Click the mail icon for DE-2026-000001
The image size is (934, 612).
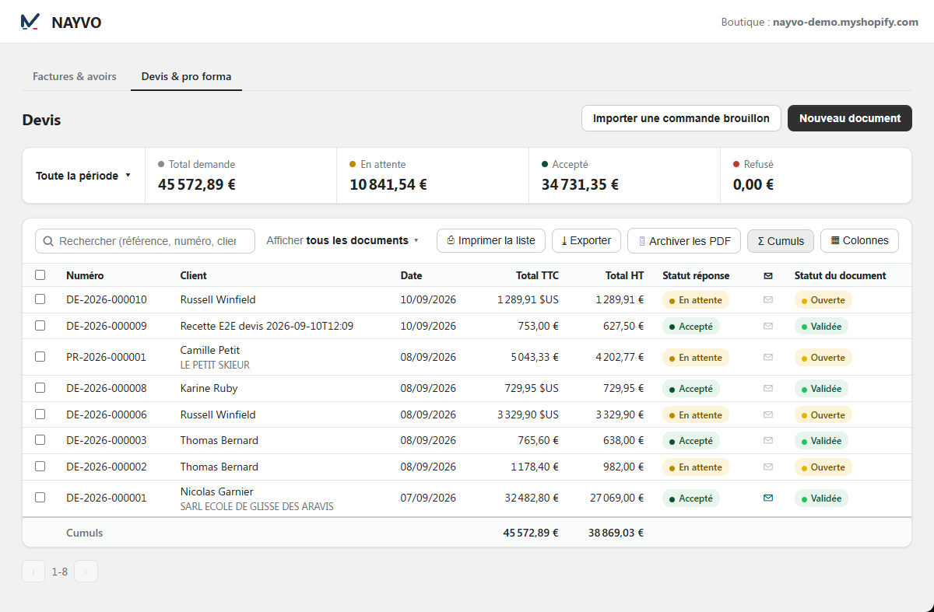point(768,498)
